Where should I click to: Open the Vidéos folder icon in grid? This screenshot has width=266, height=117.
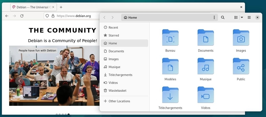coord(206,95)
